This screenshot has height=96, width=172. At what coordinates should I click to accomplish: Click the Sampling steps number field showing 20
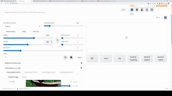78,23
